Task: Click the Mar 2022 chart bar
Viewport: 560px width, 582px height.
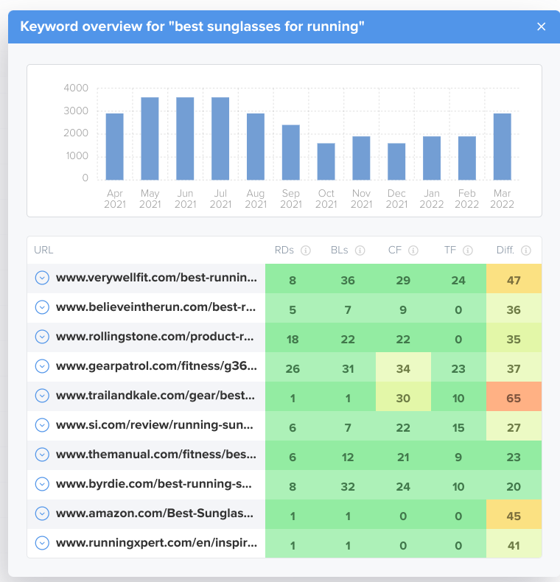Action: pyautogui.click(x=502, y=147)
